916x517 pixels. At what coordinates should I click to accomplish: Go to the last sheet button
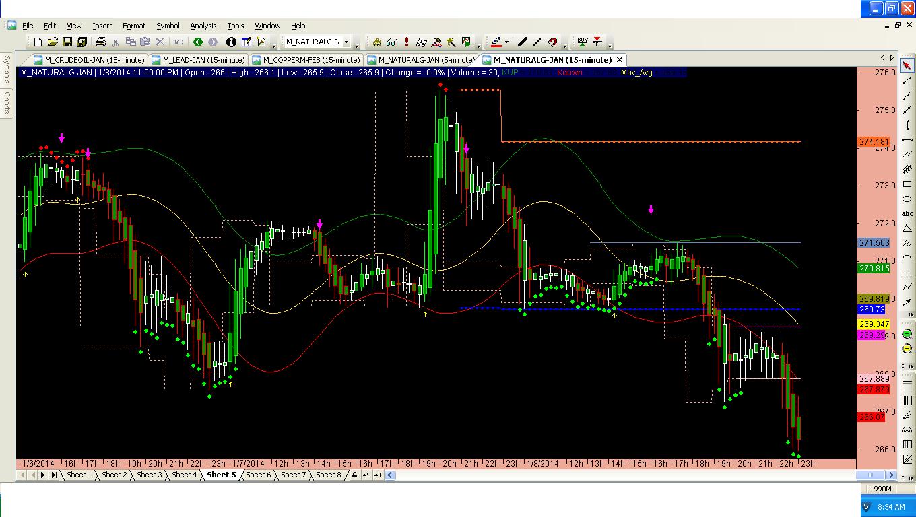[54, 475]
